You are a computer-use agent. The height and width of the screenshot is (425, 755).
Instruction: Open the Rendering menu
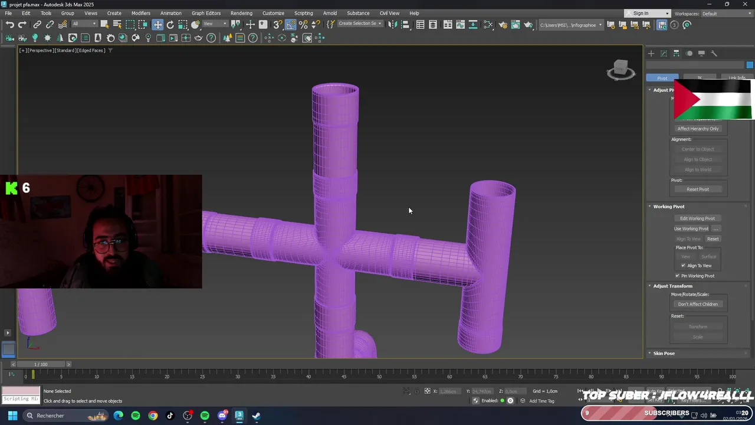pos(241,13)
